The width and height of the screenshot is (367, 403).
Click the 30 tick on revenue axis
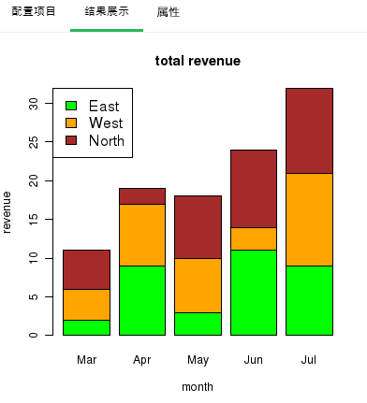[x=34, y=104]
